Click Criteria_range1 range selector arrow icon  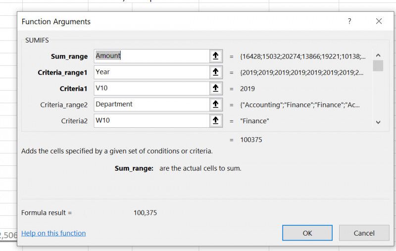click(215, 72)
